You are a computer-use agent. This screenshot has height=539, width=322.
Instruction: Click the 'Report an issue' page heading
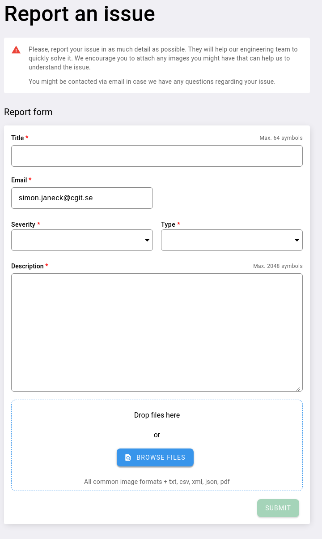[80, 13]
